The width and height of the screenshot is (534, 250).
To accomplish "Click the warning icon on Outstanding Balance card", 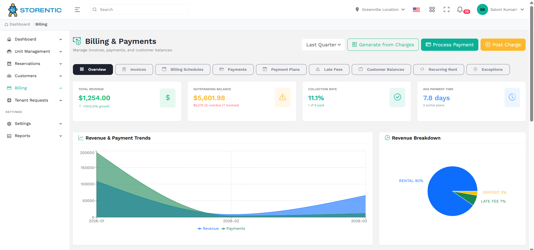I will pyautogui.click(x=282, y=97).
